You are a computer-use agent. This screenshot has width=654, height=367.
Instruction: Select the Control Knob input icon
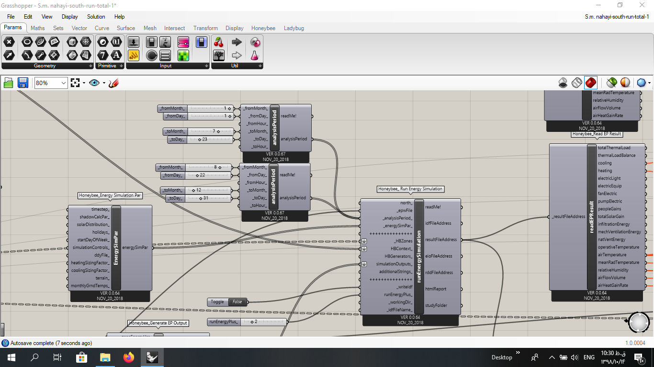(152, 55)
